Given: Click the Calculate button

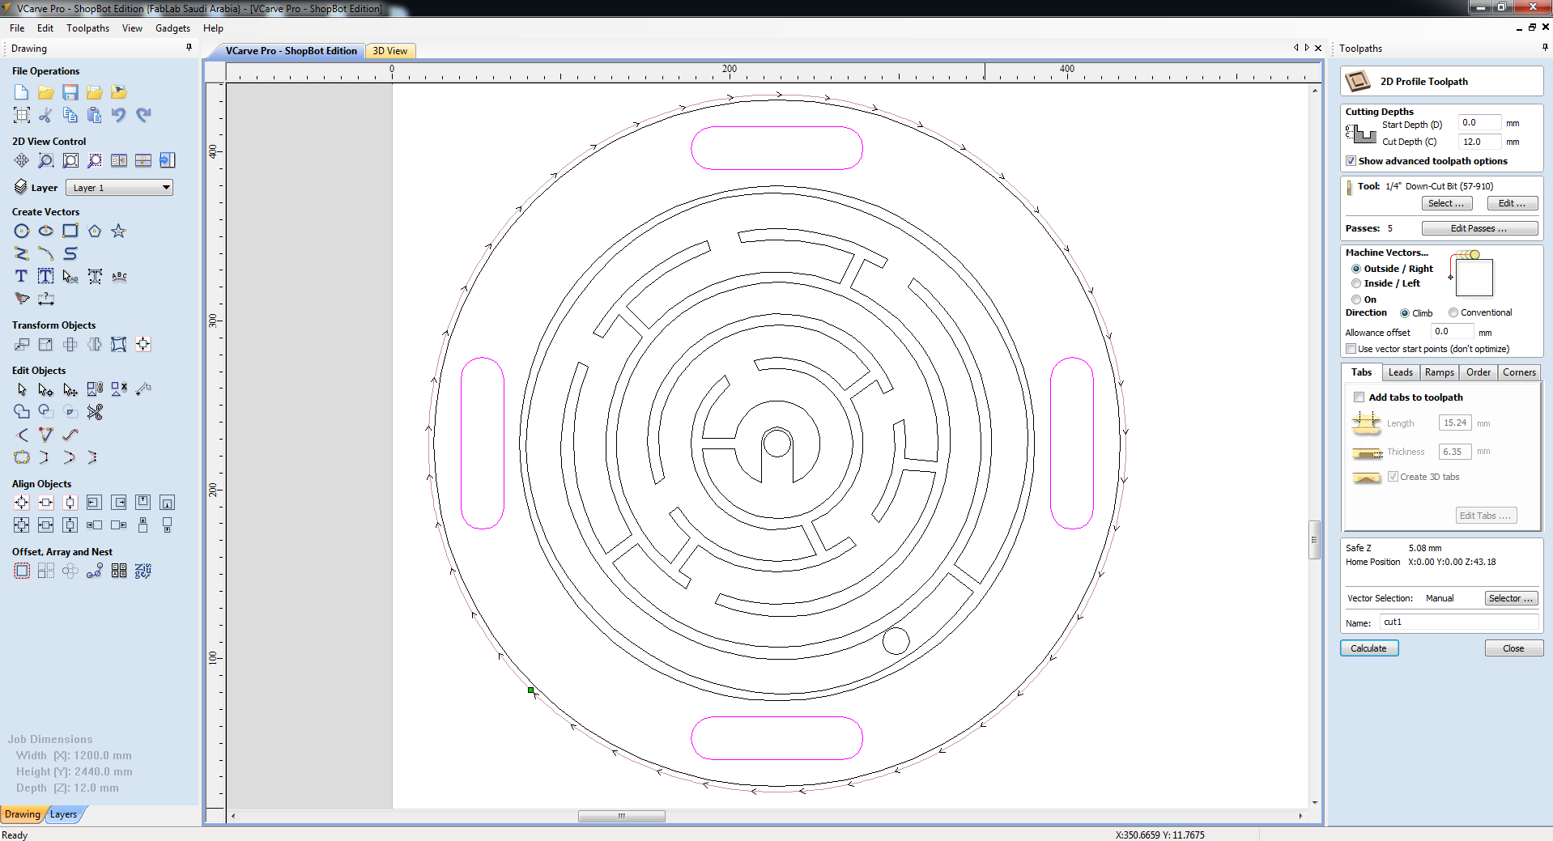Looking at the screenshot, I should 1369,648.
